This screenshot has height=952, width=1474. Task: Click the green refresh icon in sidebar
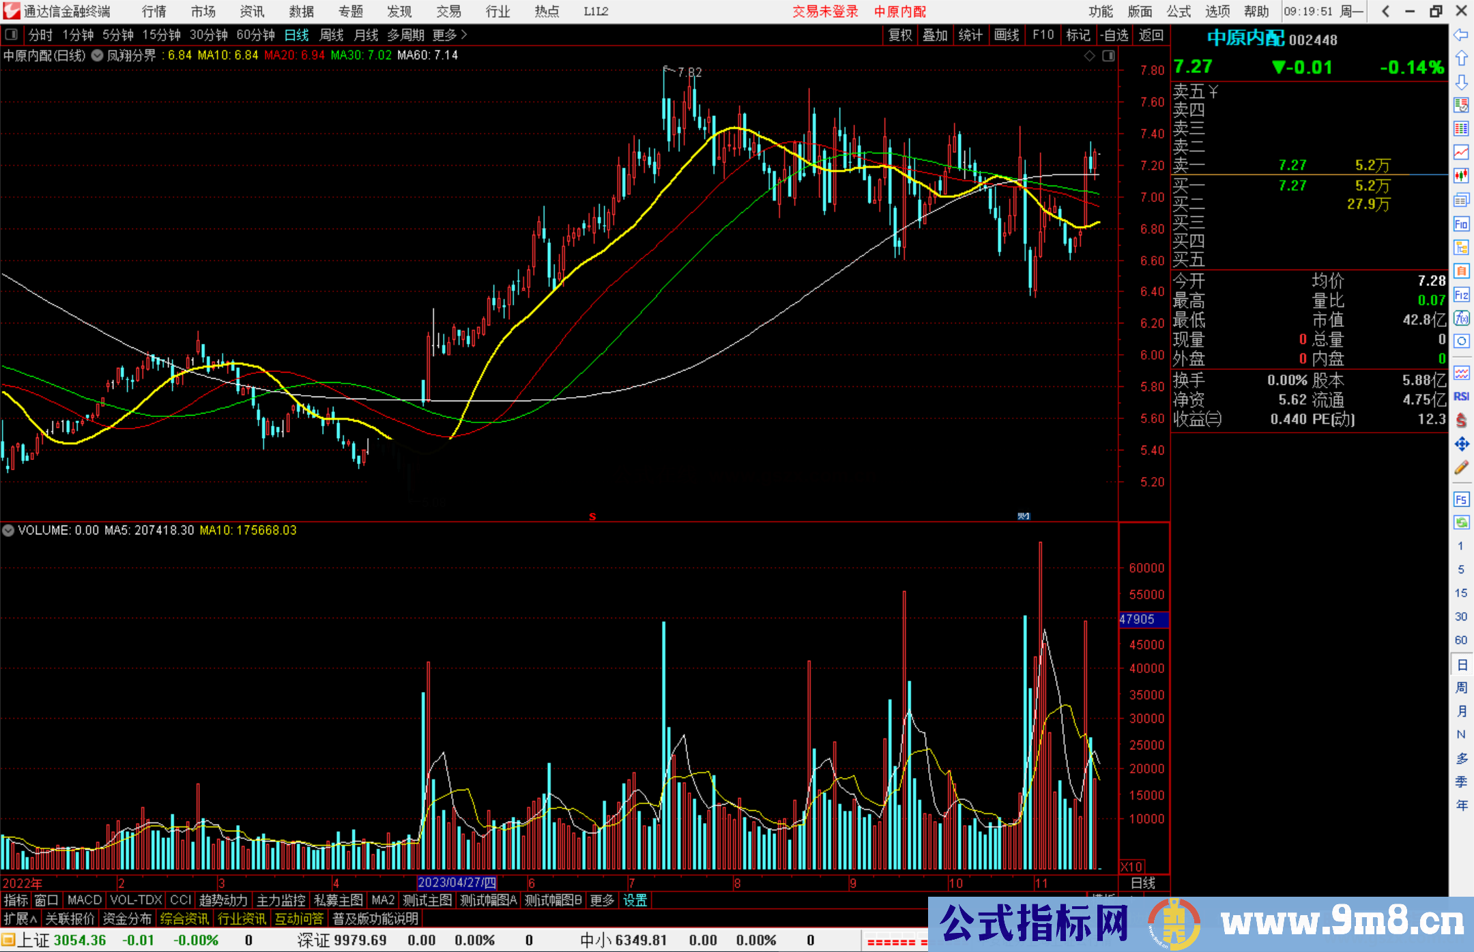[x=1461, y=523]
